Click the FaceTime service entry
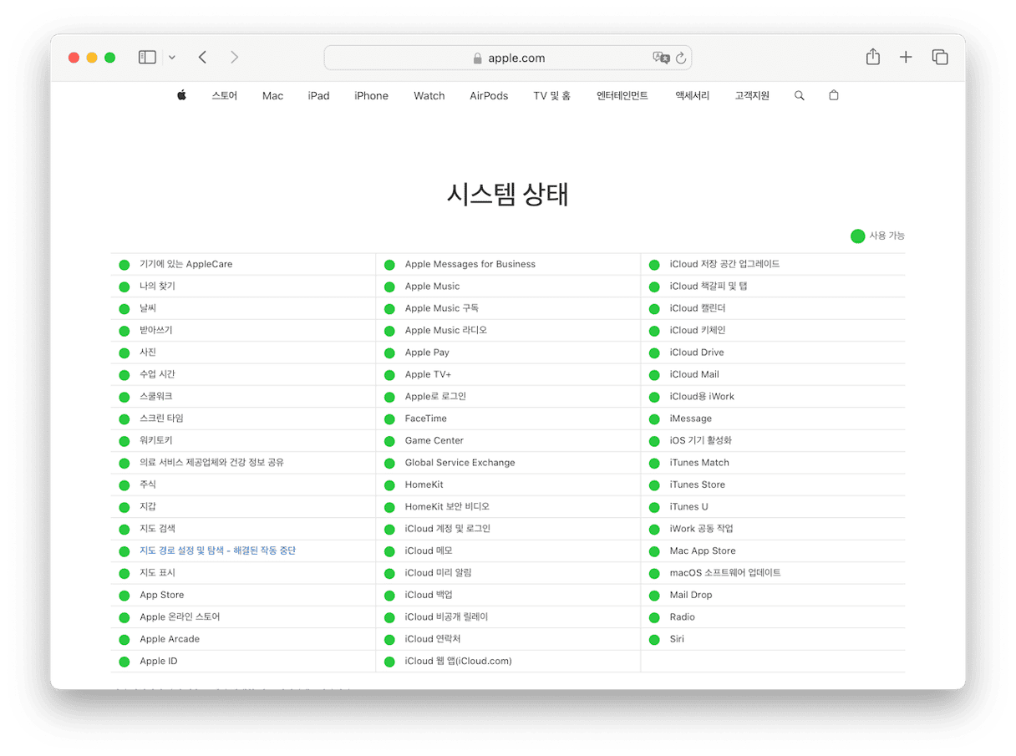The height and width of the screenshot is (756, 1016). tap(425, 419)
